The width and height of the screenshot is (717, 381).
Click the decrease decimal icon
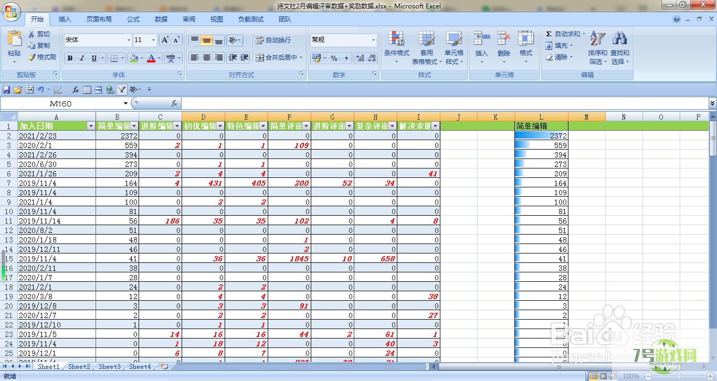tap(372, 58)
